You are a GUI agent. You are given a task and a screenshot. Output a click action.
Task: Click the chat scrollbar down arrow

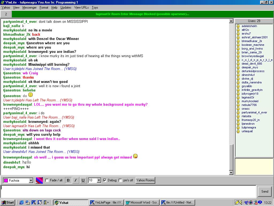[x=231, y=173]
